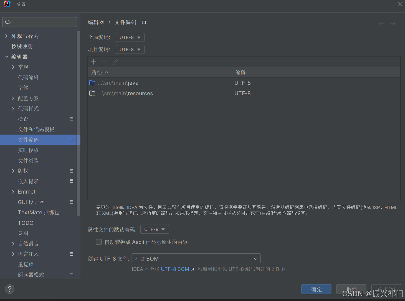Click the add path plus icon
Viewport: 405px width, 301px height.
point(93,61)
